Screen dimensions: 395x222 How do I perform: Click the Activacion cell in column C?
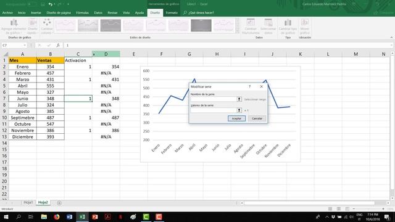pos(78,60)
